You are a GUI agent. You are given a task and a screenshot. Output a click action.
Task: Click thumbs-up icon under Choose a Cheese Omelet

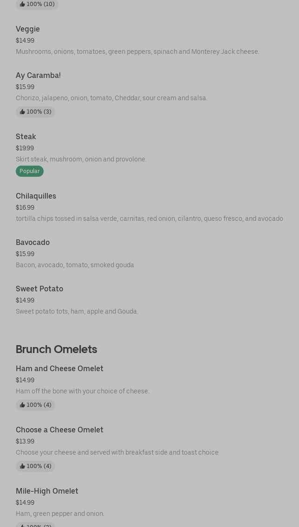coord(22,466)
